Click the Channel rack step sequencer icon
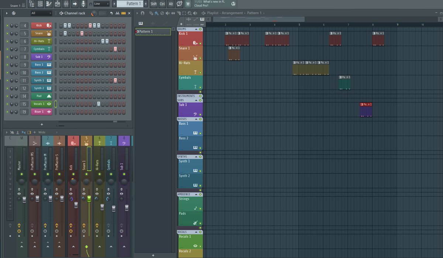 123,13
